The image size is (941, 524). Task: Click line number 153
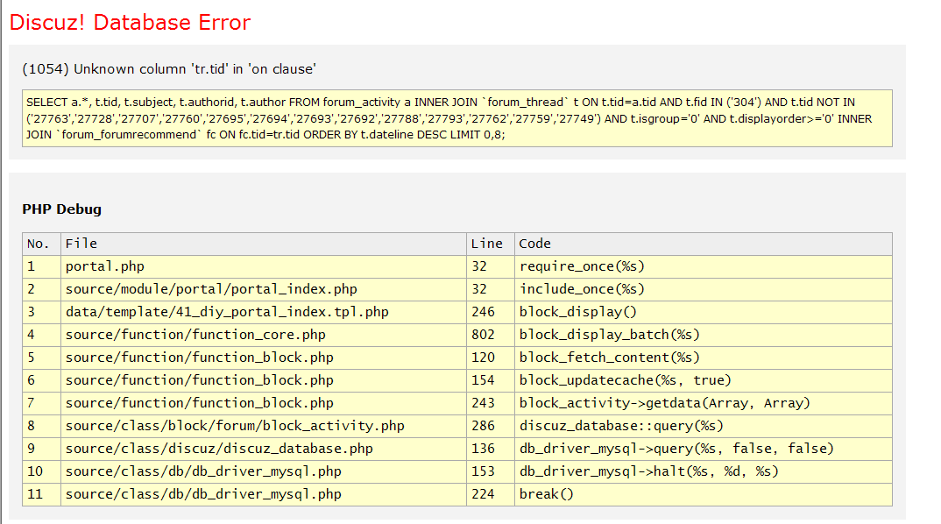pos(491,471)
